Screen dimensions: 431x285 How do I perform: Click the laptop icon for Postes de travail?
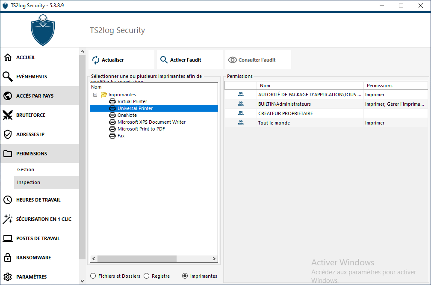[8, 238]
